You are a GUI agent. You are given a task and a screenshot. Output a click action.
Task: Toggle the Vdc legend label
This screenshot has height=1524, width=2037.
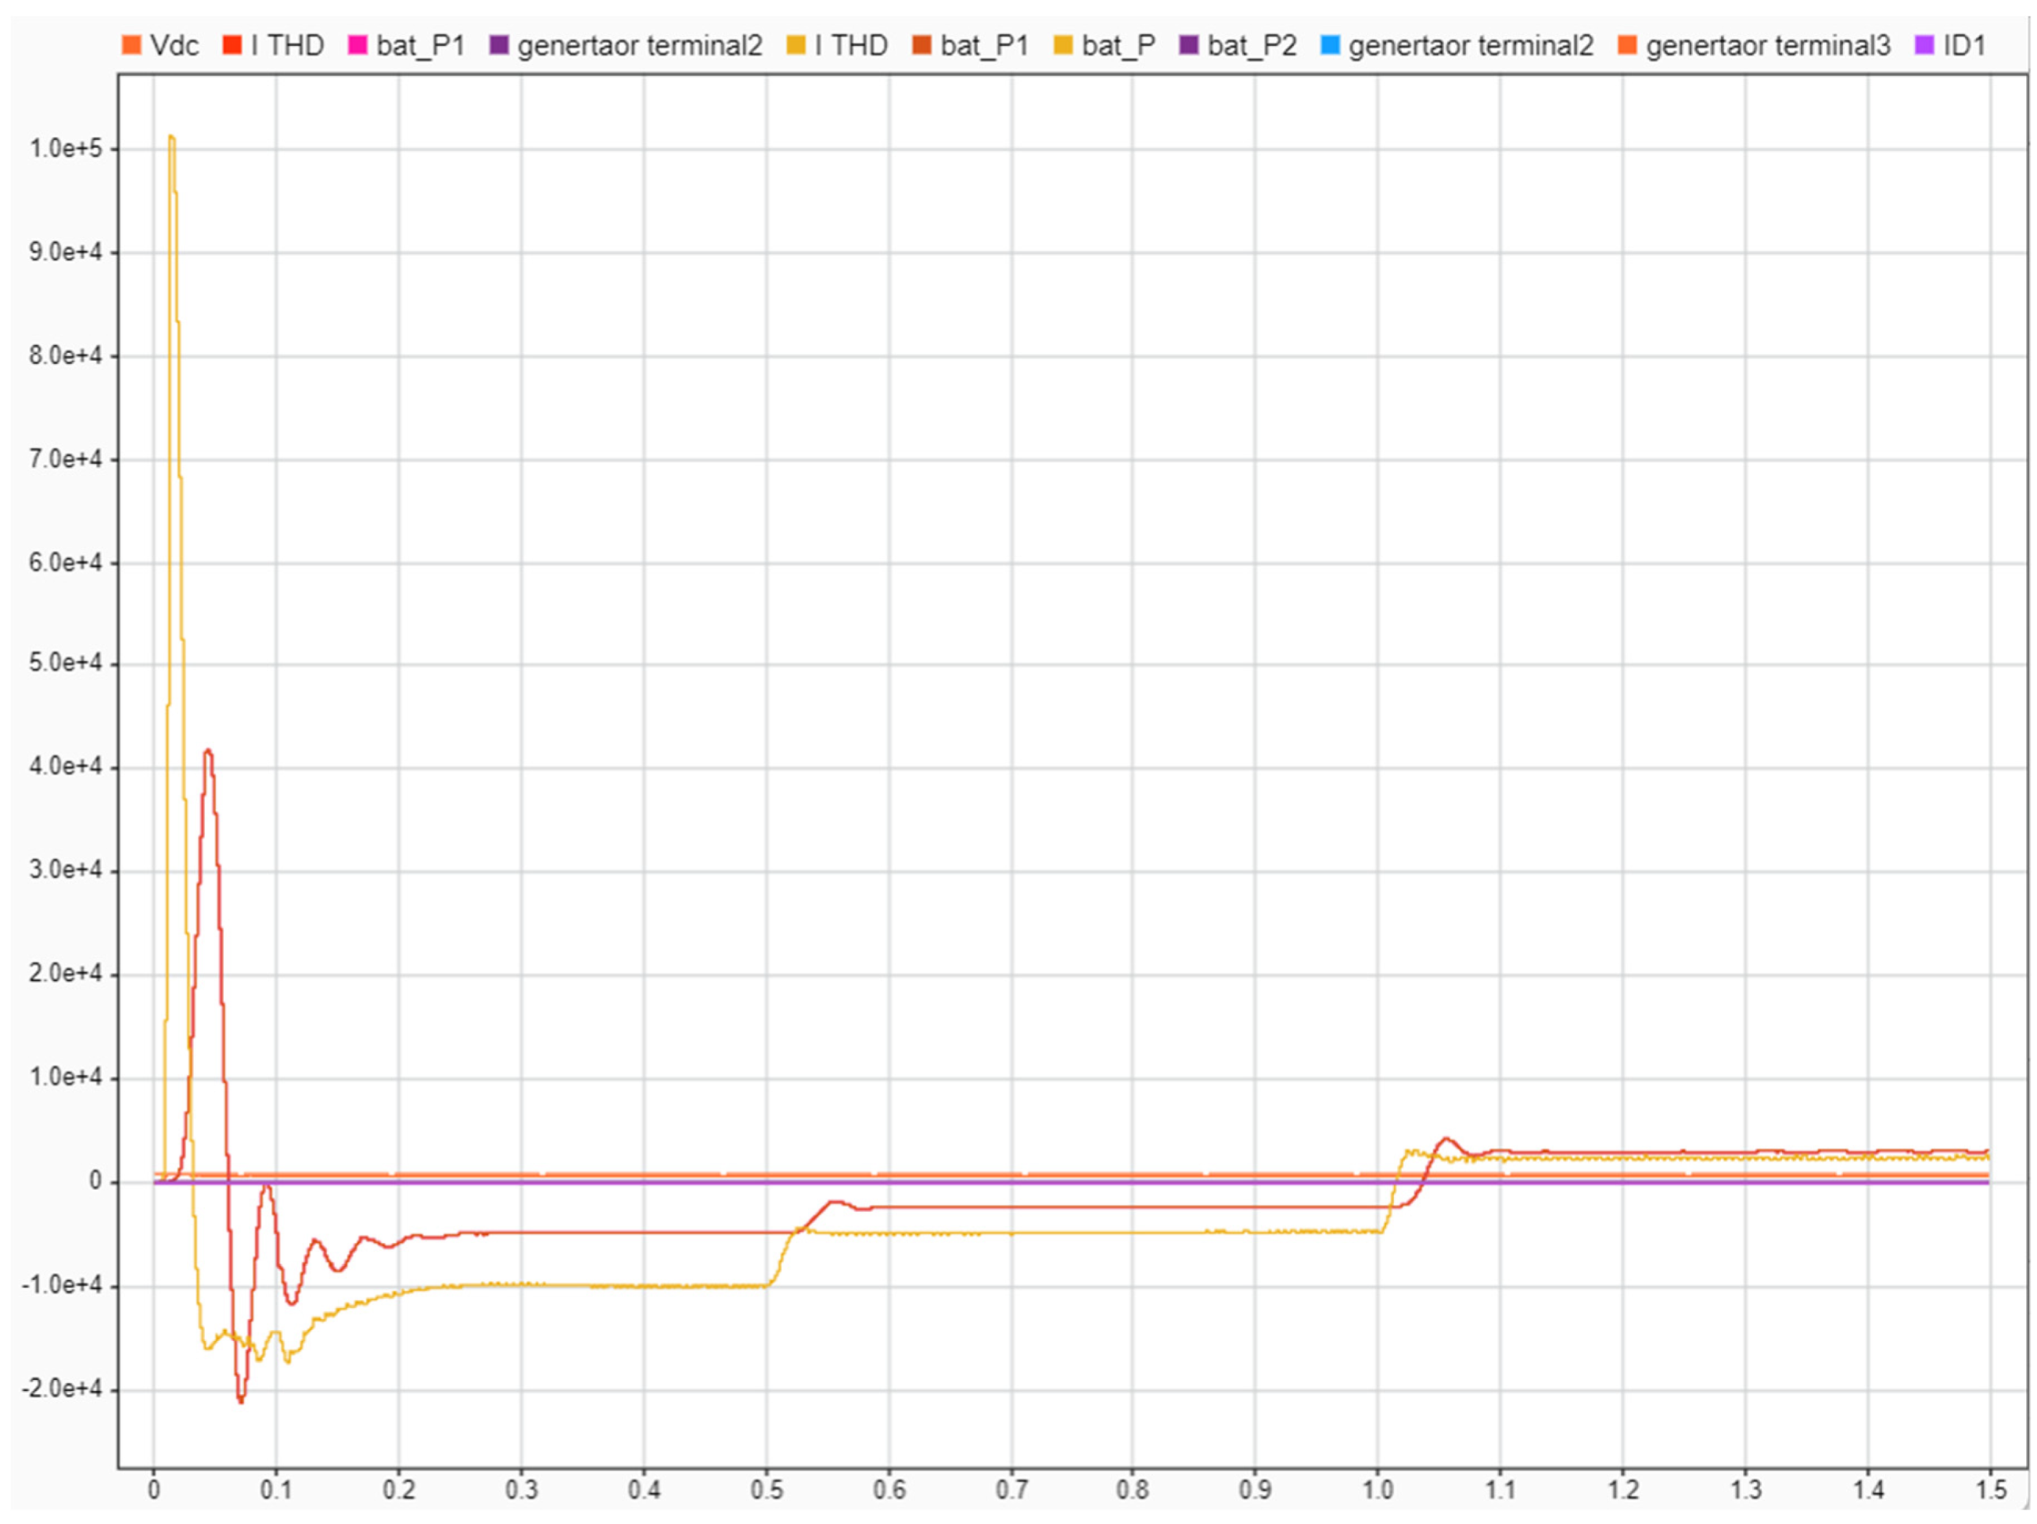174,45
